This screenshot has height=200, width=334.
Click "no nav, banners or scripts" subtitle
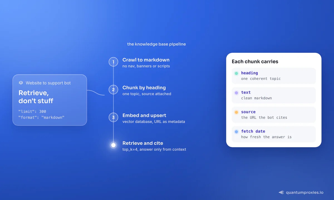coord(146,66)
